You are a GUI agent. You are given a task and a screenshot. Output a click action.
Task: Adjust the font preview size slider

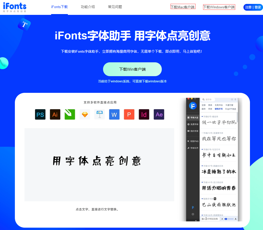229,219
